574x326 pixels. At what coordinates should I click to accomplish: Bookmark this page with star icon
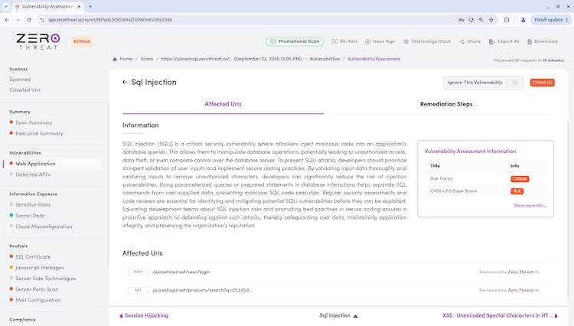491,20
